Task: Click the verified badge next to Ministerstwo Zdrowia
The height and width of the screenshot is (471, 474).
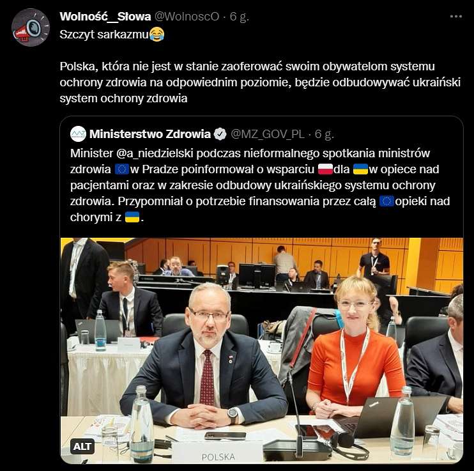Action: (220, 134)
